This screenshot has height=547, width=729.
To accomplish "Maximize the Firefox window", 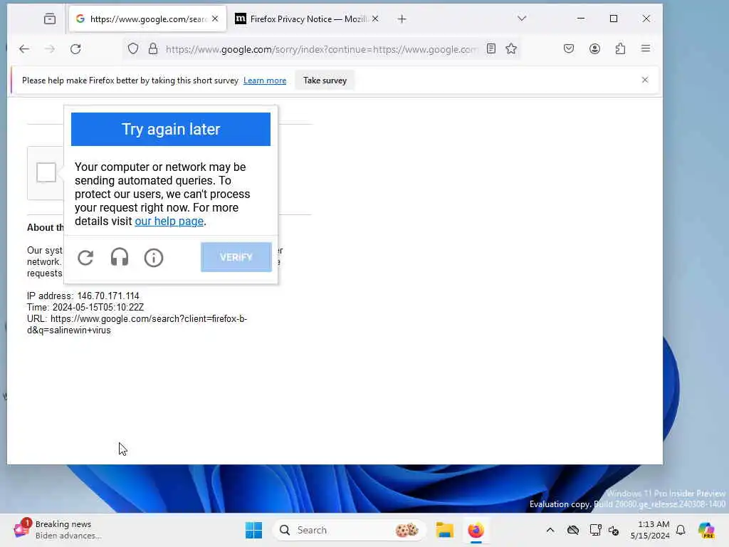I will [x=614, y=19].
